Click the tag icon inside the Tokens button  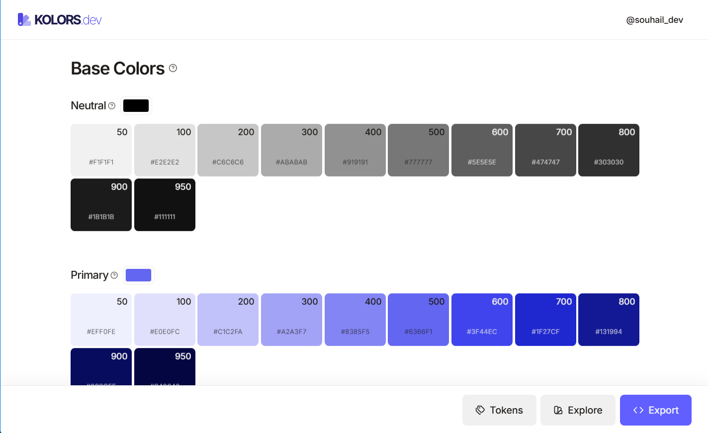pyautogui.click(x=480, y=410)
